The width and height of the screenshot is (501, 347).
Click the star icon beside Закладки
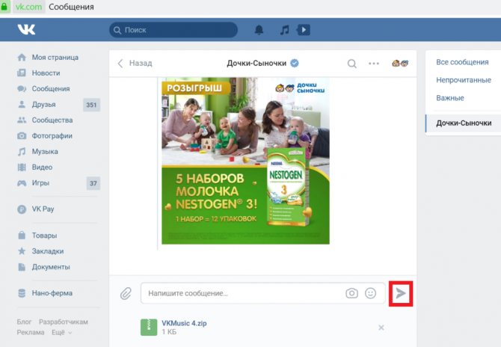(x=22, y=251)
